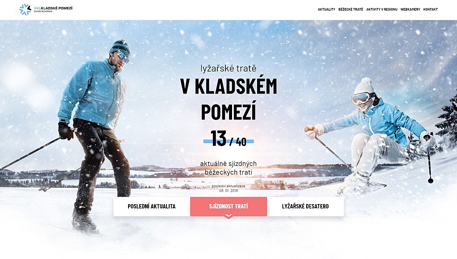
Task: Expand the chevron under Sjízdnost tratí
Action: tap(228, 216)
